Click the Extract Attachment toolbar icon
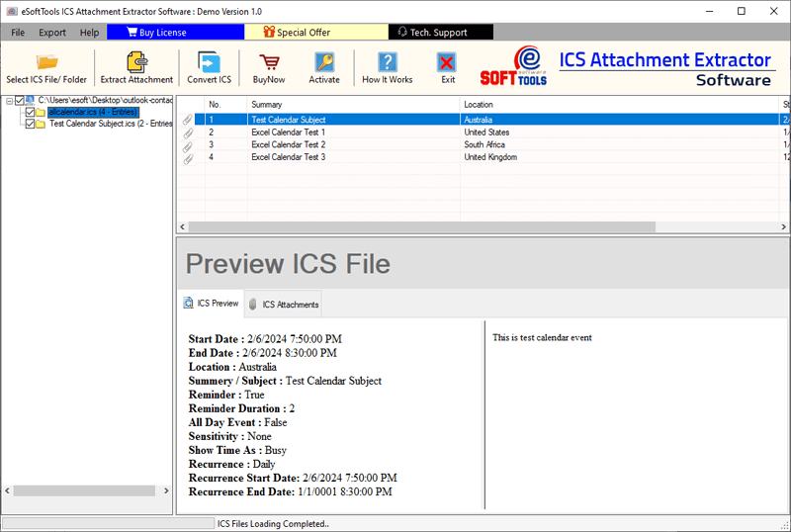 (136, 62)
